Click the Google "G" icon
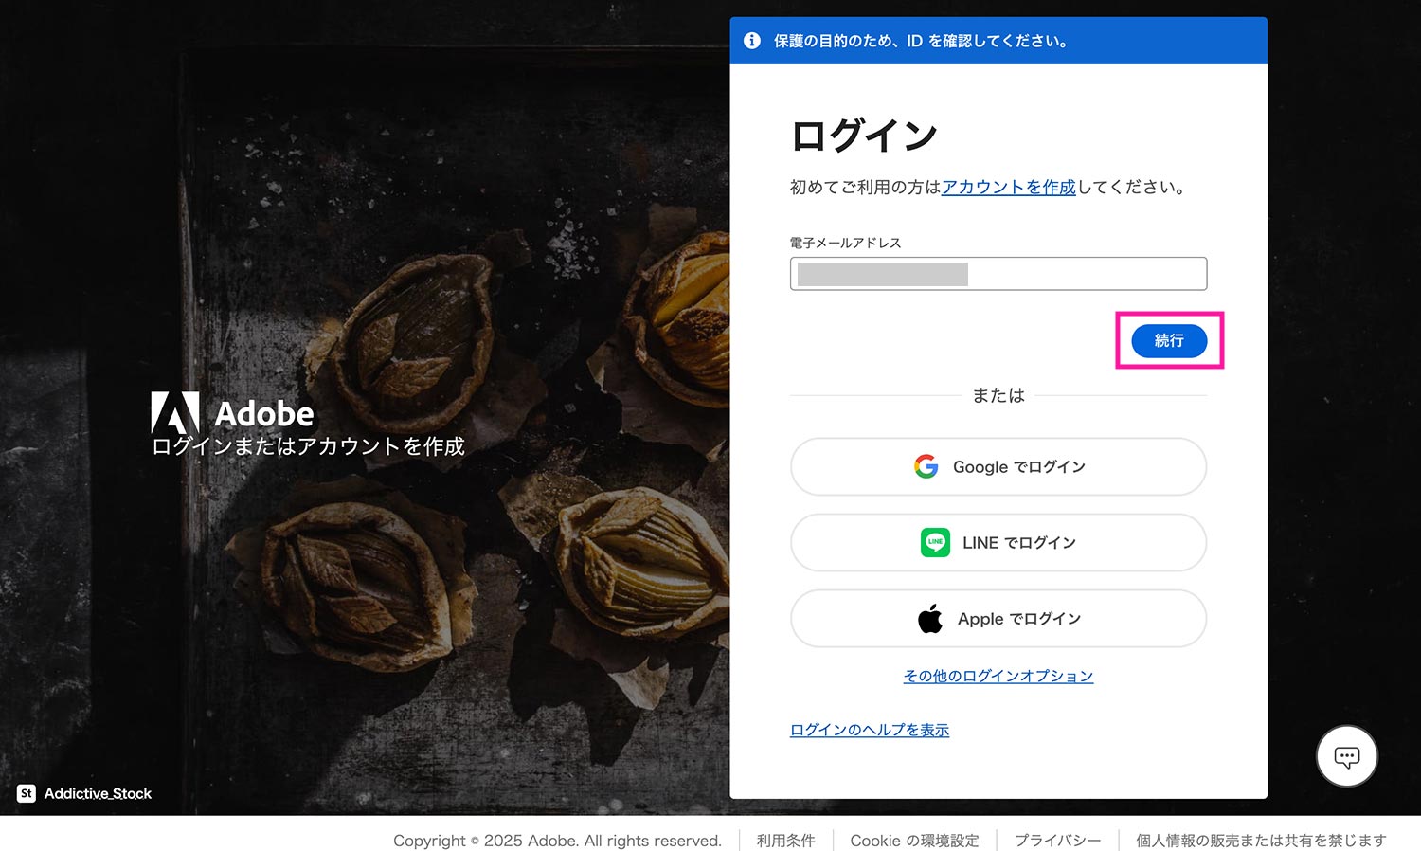The width and height of the screenshot is (1421, 851). click(x=926, y=466)
